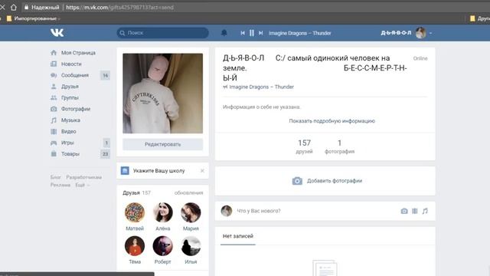
Task: Click the browser address bar URL
Action: pos(119,8)
